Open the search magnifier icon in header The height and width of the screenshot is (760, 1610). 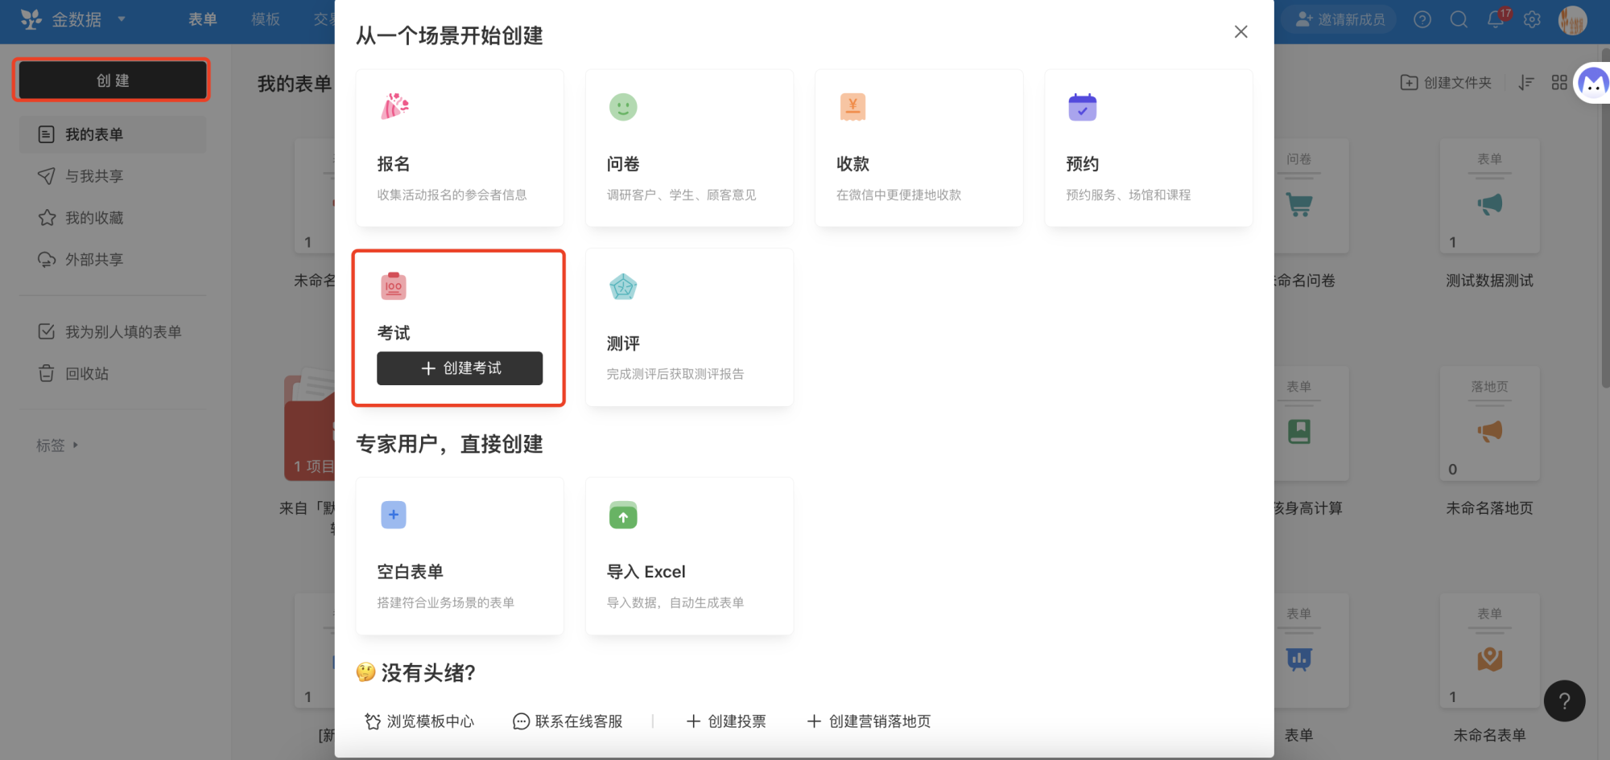(1459, 19)
